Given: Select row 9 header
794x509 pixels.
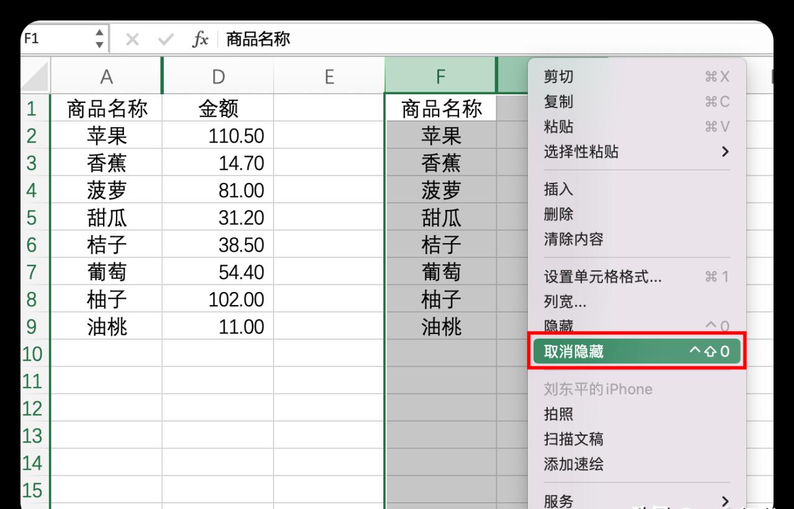Looking at the screenshot, I should point(36,327).
